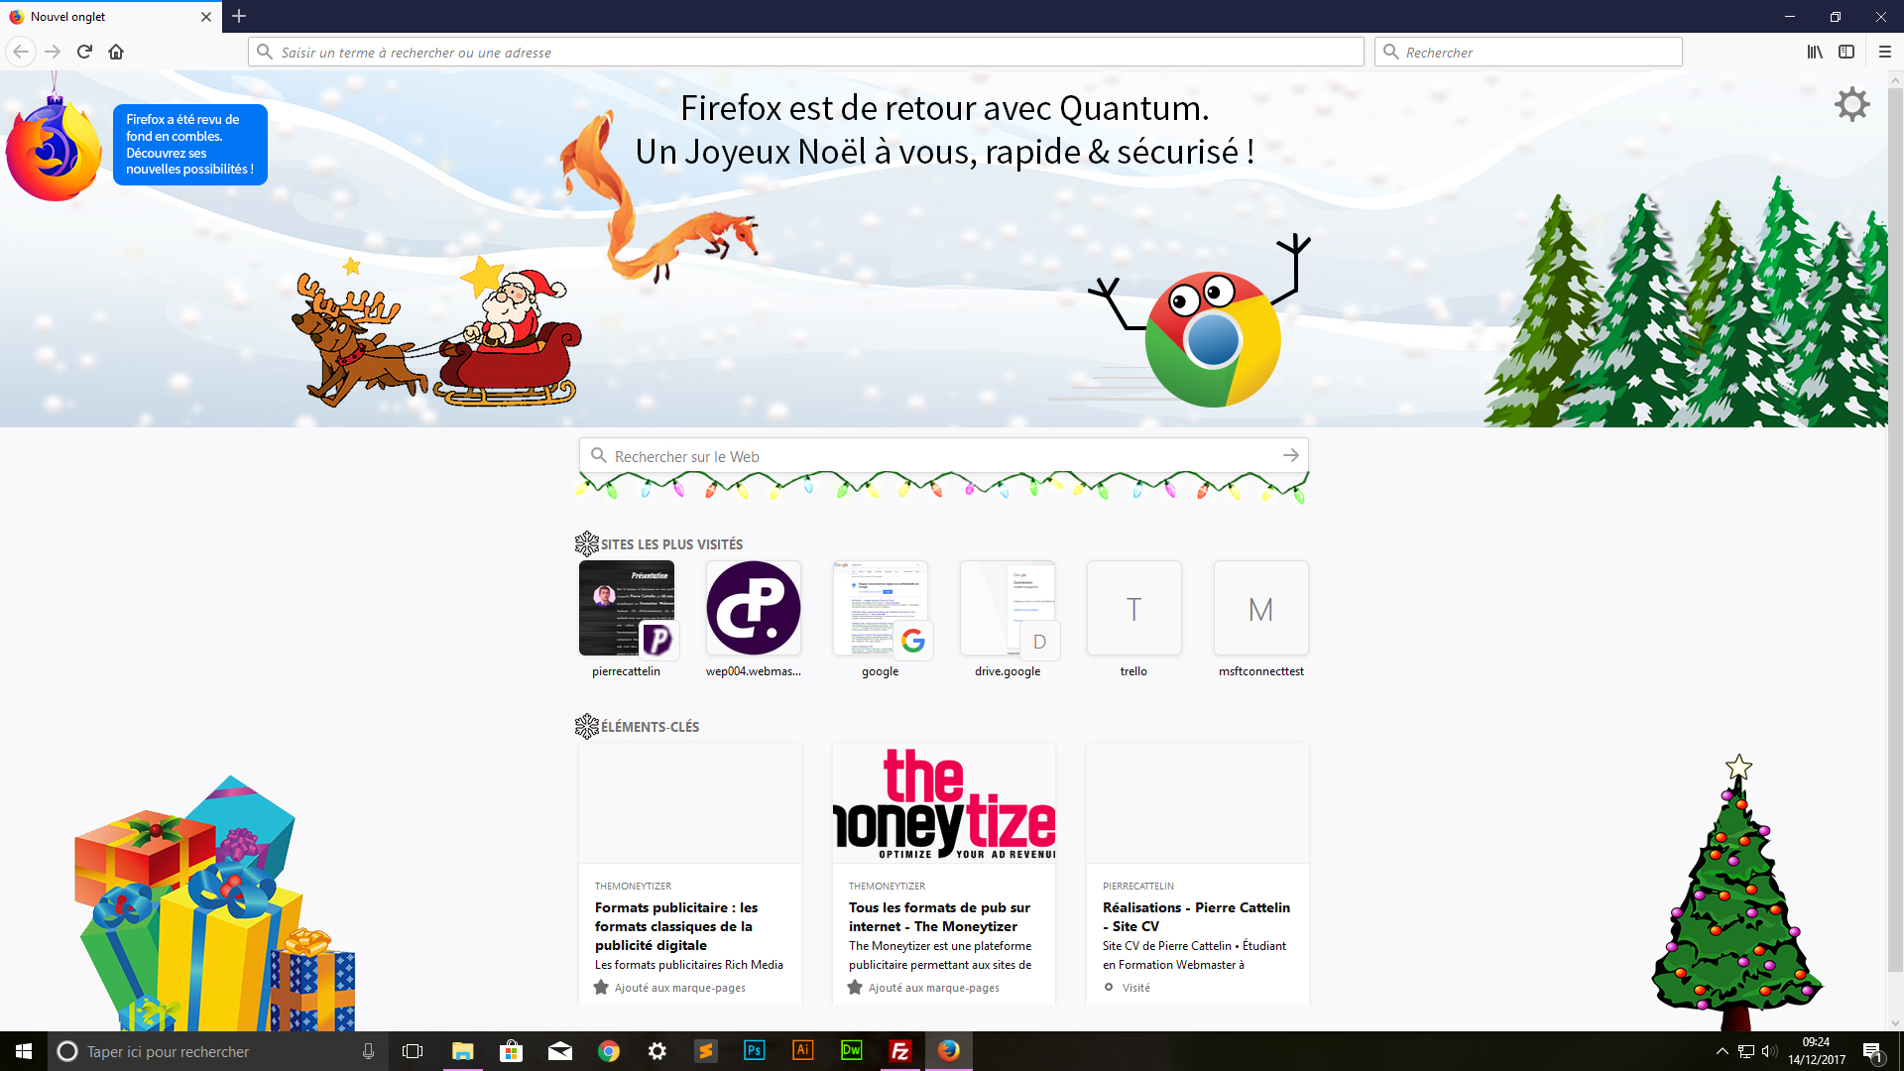Launch Dreamweaver from taskbar
This screenshot has width=1904, height=1071.
pyautogui.click(x=852, y=1051)
